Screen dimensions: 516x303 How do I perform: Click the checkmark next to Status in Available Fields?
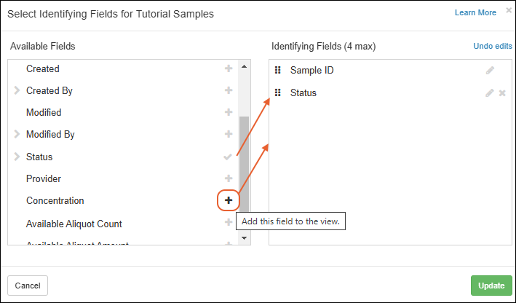coord(229,157)
